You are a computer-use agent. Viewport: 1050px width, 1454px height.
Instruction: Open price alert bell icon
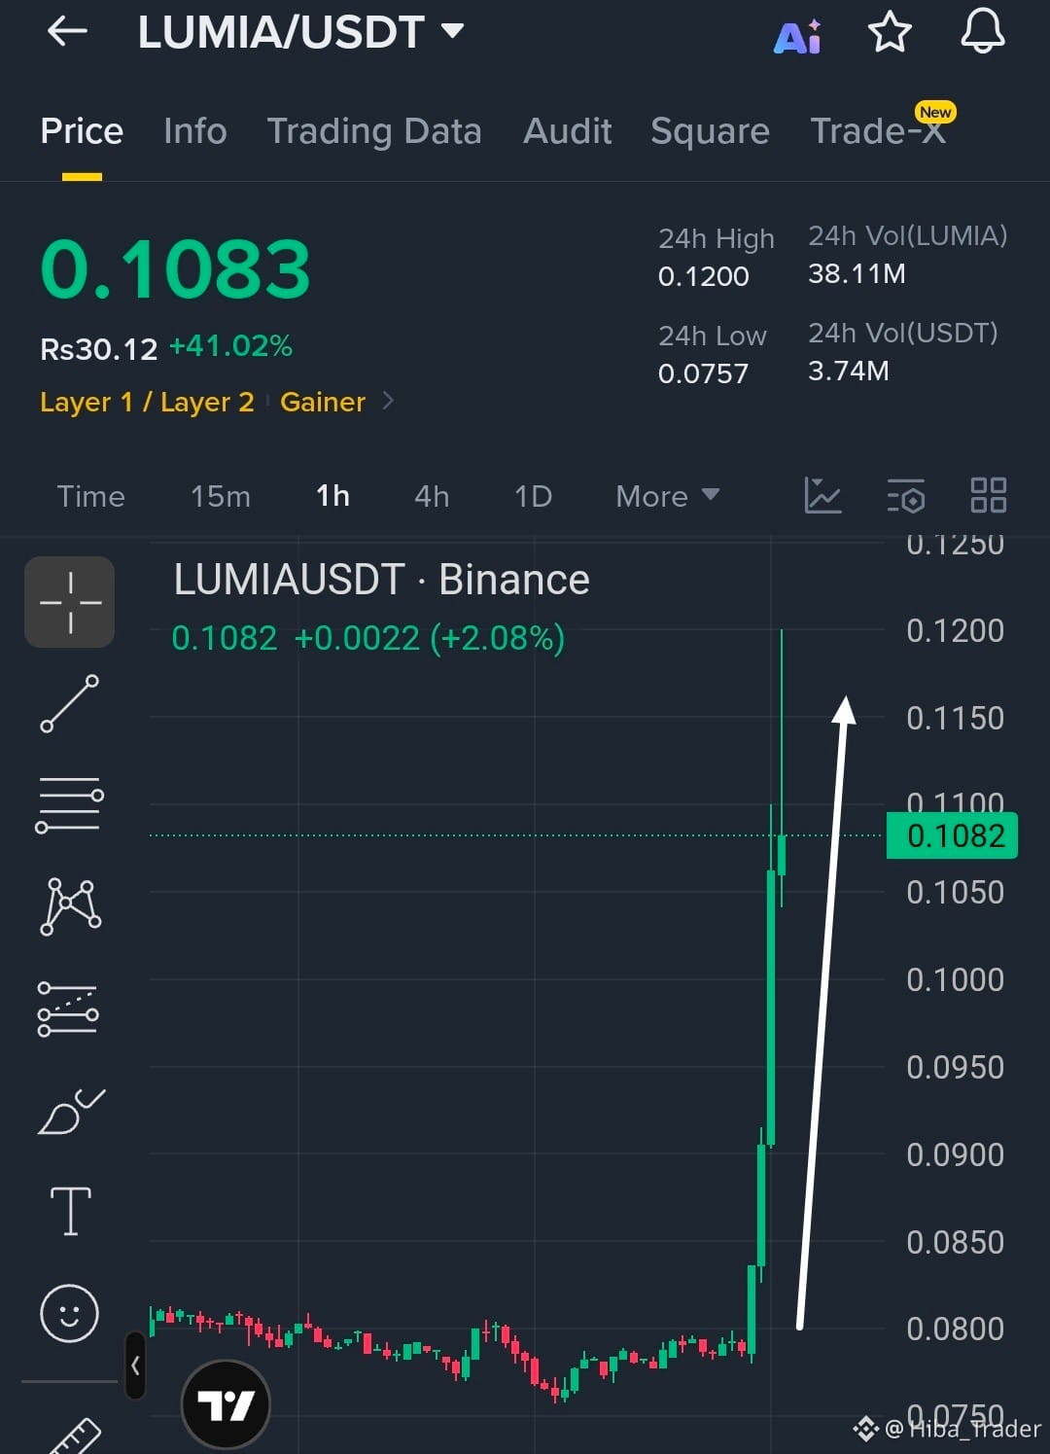(x=983, y=31)
